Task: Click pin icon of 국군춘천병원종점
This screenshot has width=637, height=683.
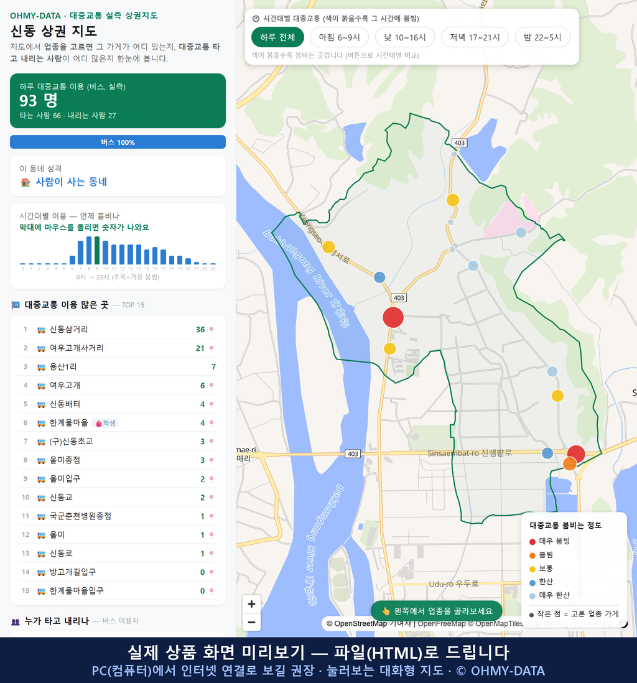Action: pyautogui.click(x=212, y=517)
